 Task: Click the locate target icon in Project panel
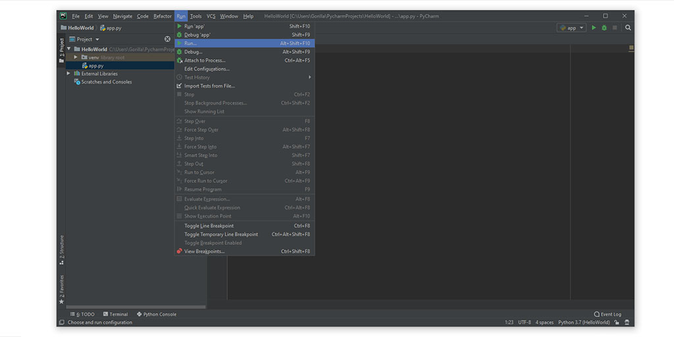168,39
